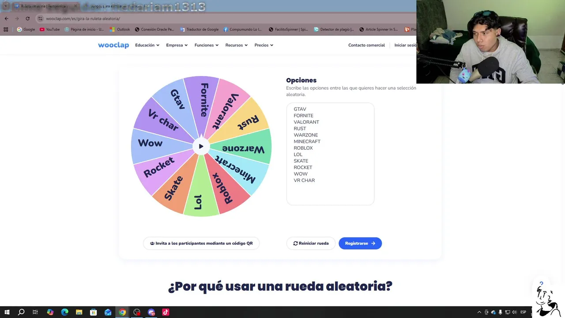The image size is (565, 318).
Task: Open Microsoft Store from the taskbar
Action: (x=94, y=312)
